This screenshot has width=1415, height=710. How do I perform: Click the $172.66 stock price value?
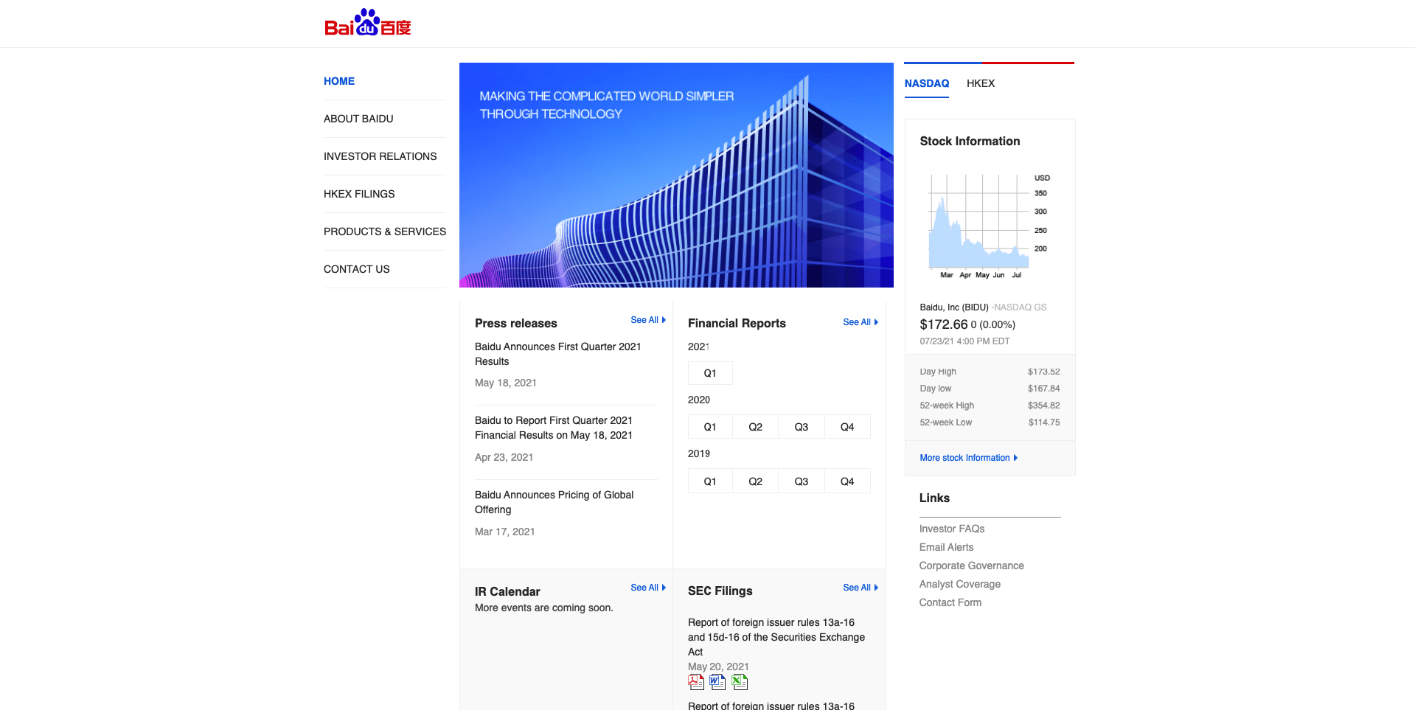(943, 324)
